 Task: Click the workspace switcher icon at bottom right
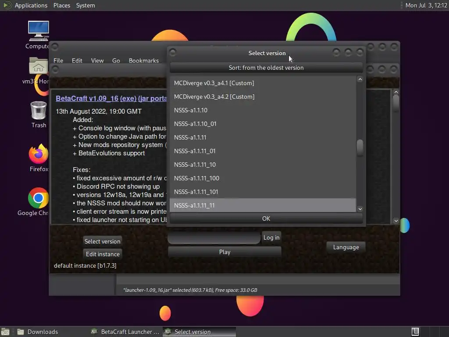click(x=415, y=332)
